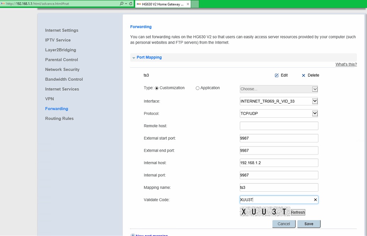Open the Choose... application dropdown
Viewport: 367px width, 236px height.
pos(279,89)
